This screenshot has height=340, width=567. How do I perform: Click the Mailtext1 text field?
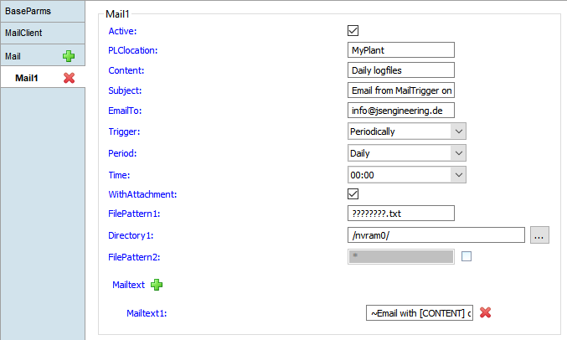point(419,313)
